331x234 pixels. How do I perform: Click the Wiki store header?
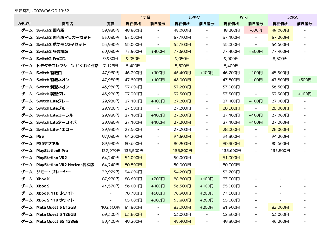(244, 17)
